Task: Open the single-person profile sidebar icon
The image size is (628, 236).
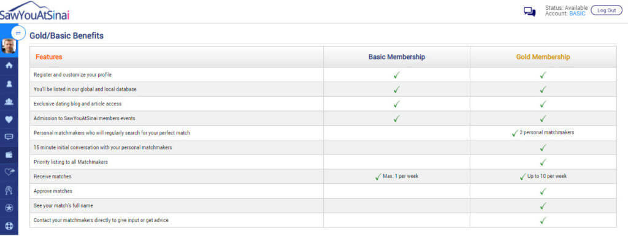Action: 9,83
